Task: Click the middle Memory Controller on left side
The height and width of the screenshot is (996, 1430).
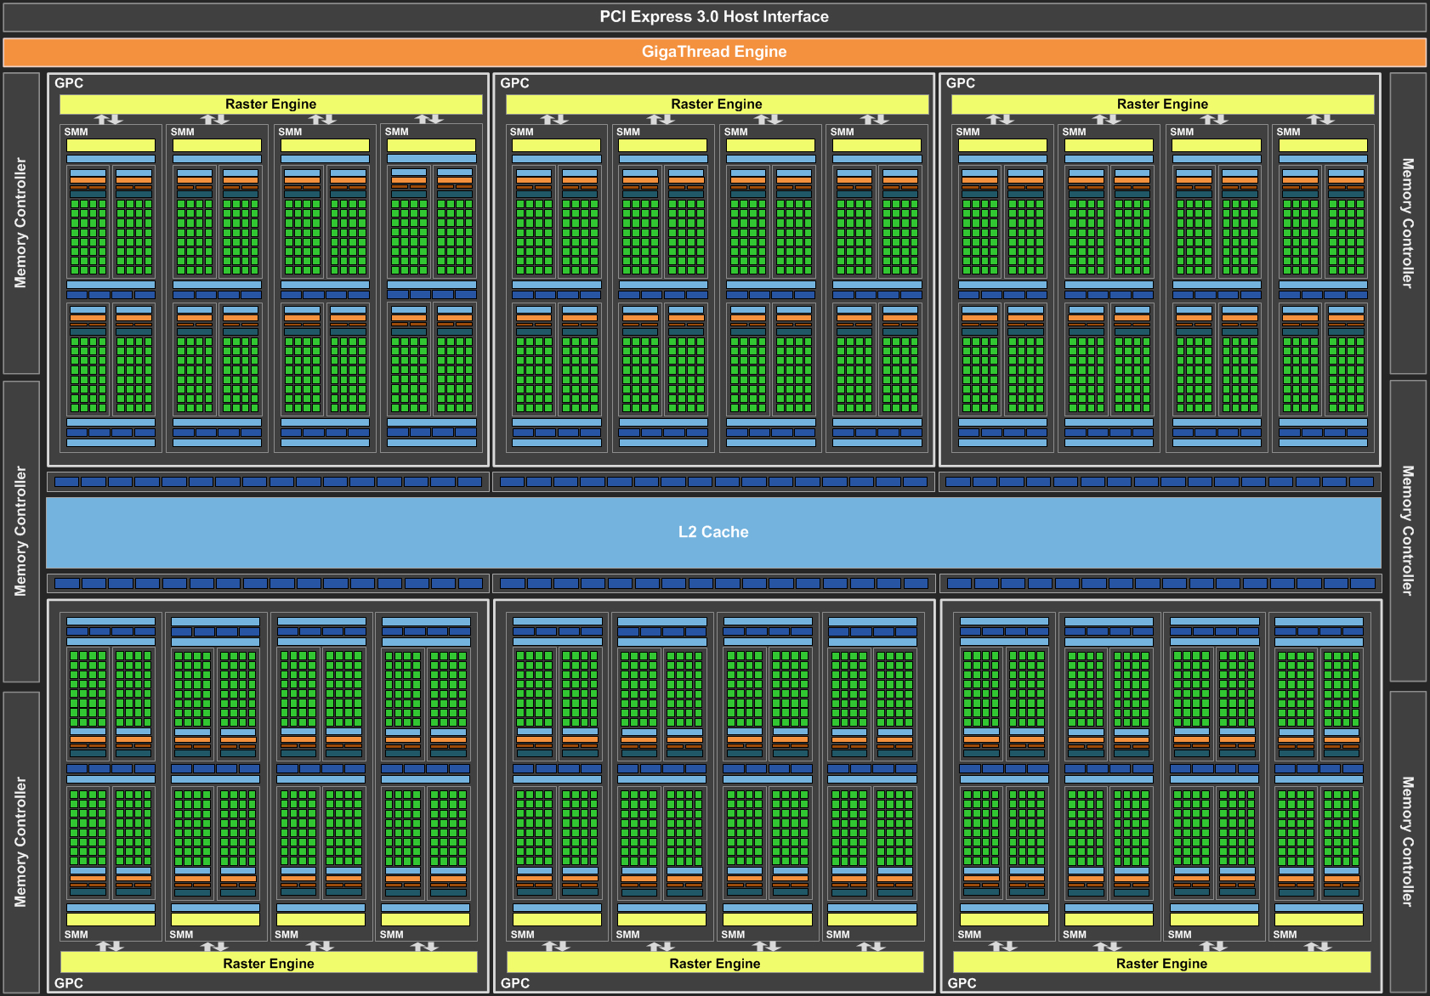Action: pos(21,531)
